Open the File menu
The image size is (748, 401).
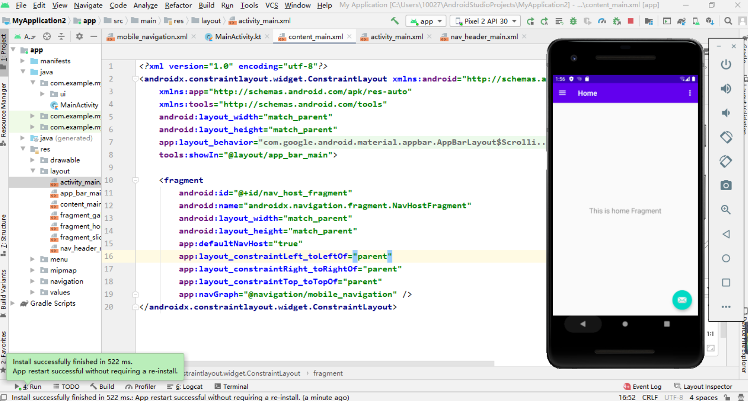21,5
